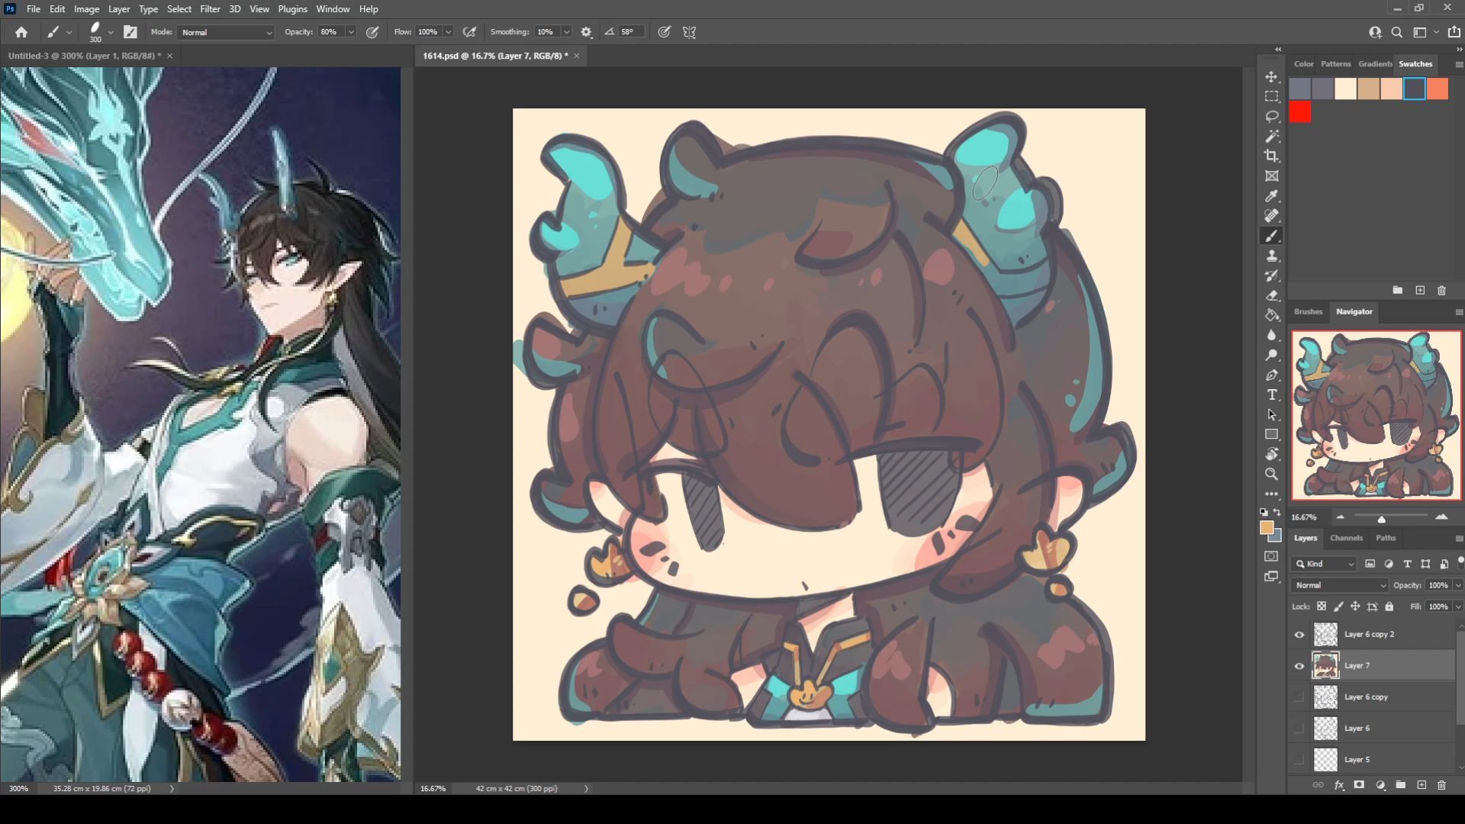Select the Magic Wand tool
Screen dimensions: 1465x824
click(1271, 137)
